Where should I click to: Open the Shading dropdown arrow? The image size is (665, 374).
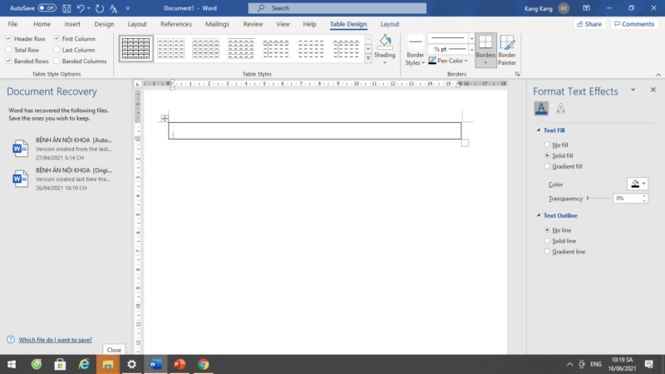point(385,63)
